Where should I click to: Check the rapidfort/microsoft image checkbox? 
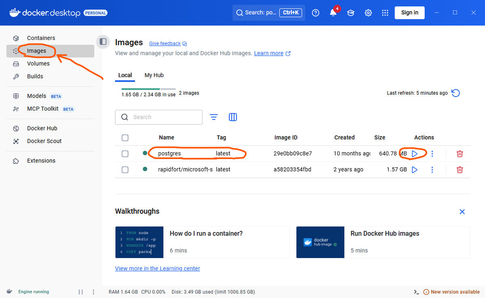point(125,170)
